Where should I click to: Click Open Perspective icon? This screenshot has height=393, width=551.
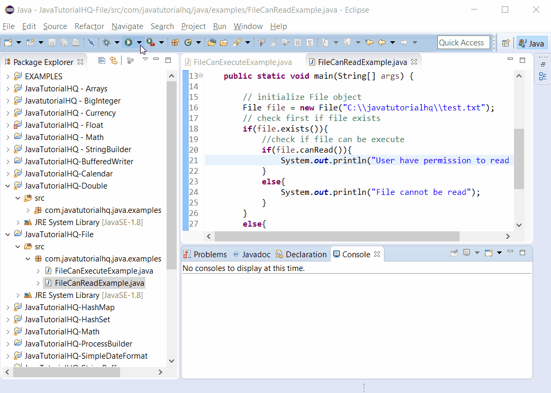click(506, 43)
